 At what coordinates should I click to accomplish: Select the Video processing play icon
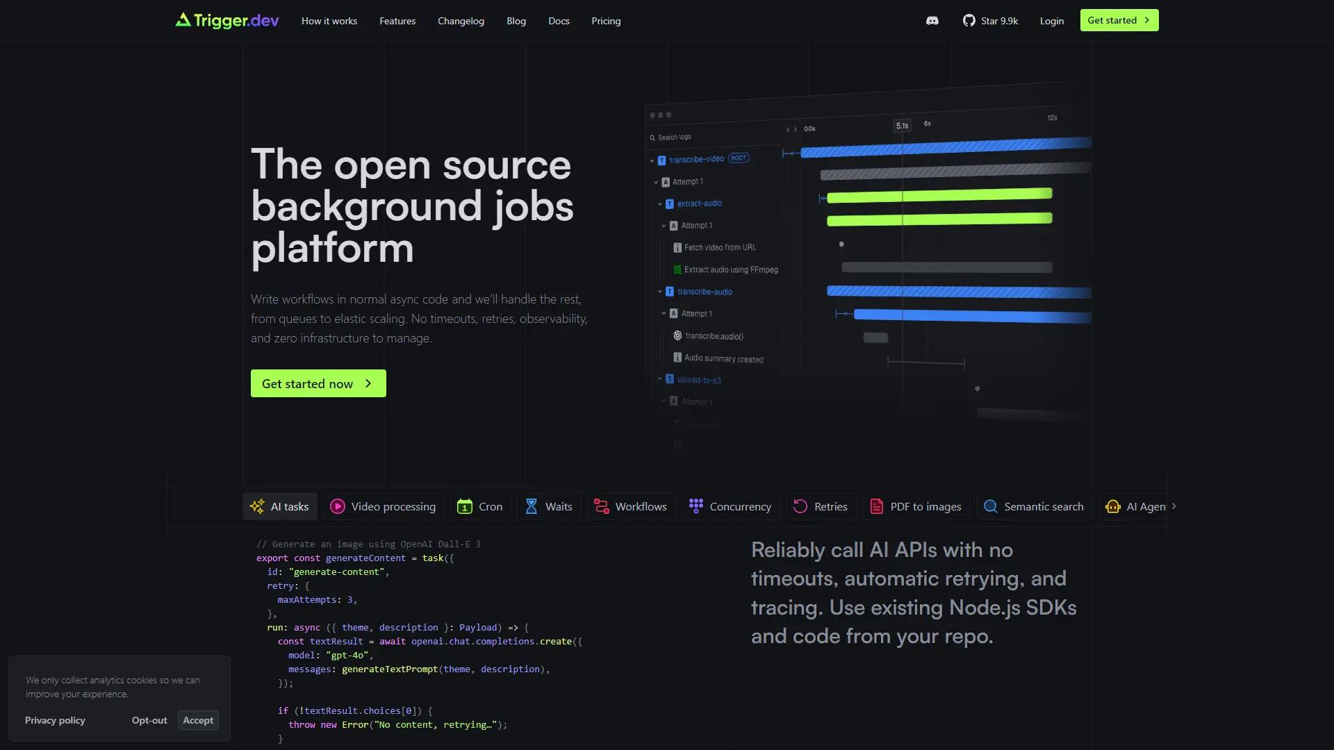[x=338, y=507]
